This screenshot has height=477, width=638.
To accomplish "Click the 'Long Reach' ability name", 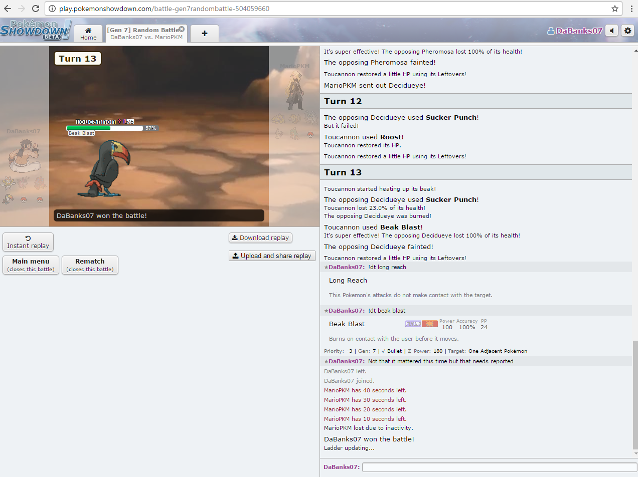I will click(348, 281).
